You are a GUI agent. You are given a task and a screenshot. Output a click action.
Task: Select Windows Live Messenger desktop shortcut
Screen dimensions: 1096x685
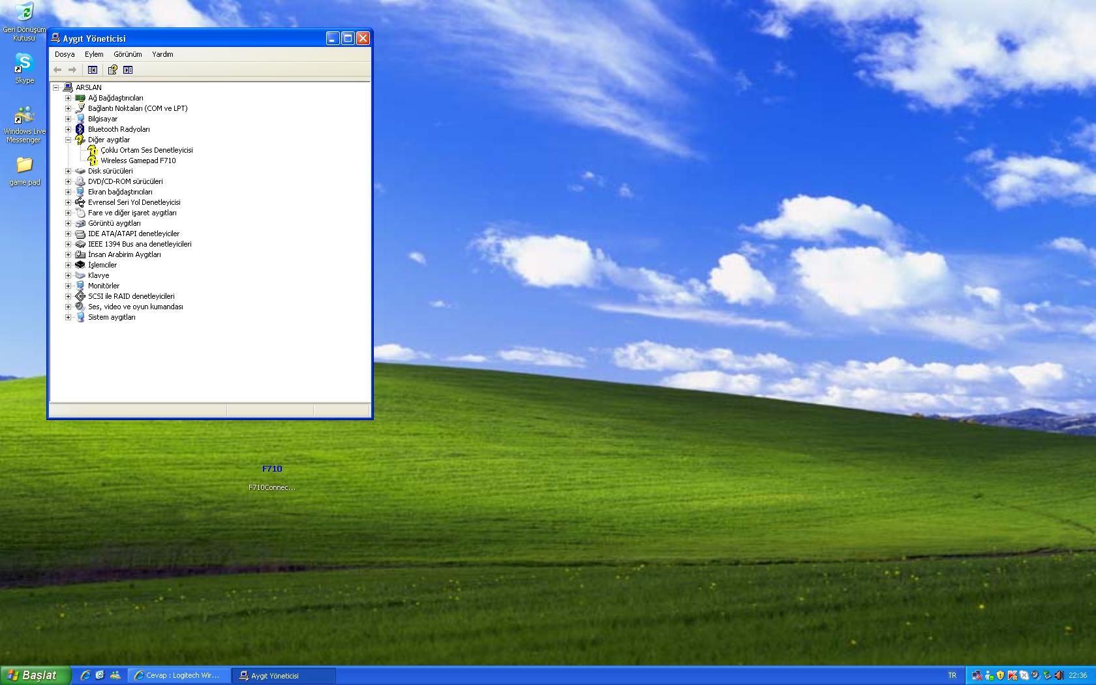click(24, 124)
